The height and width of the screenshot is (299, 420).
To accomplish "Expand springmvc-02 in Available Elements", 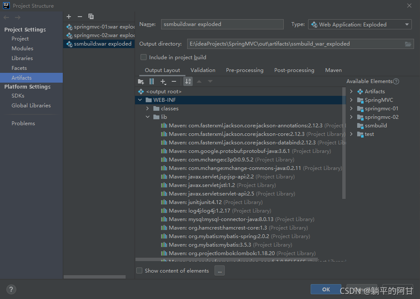I will [351, 117].
